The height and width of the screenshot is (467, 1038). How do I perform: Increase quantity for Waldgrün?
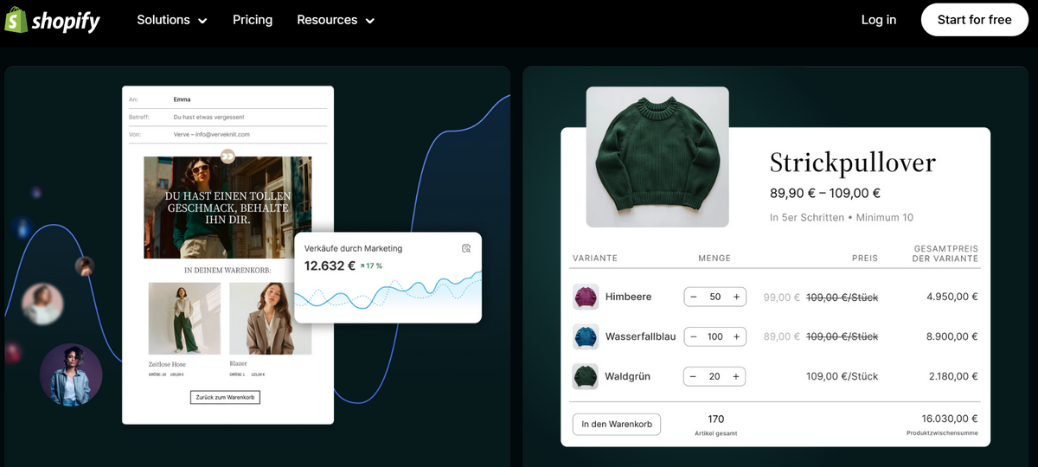[x=736, y=376]
